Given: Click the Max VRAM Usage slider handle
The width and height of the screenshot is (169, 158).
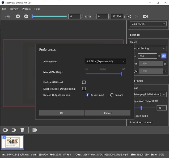Looking at the screenshot, I should coord(121,74).
